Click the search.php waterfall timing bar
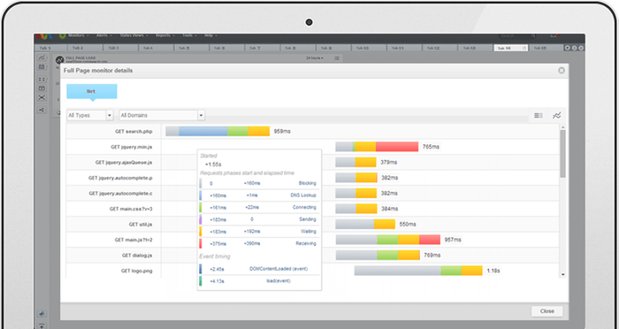This screenshot has height=329, width=619. tap(218, 131)
